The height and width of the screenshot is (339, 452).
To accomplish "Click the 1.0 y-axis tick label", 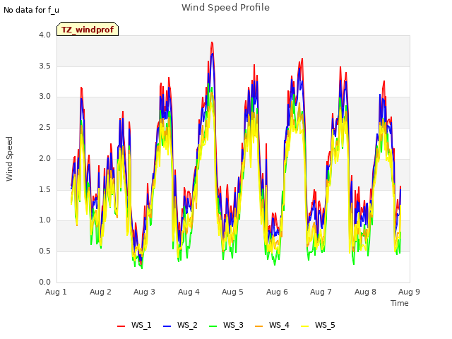I will [x=44, y=220].
